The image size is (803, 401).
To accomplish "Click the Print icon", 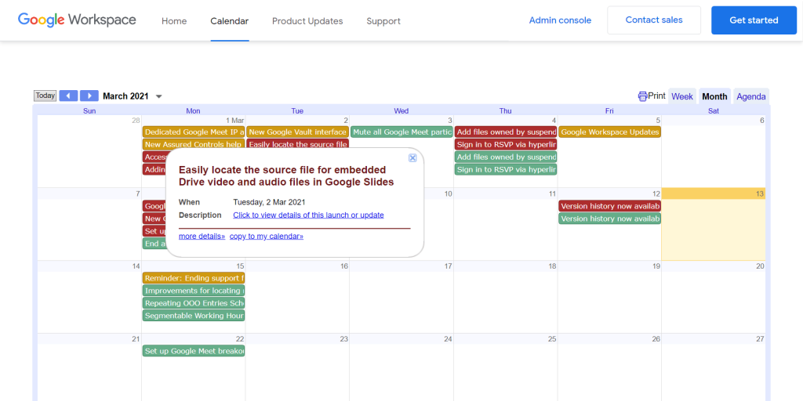I will [643, 96].
